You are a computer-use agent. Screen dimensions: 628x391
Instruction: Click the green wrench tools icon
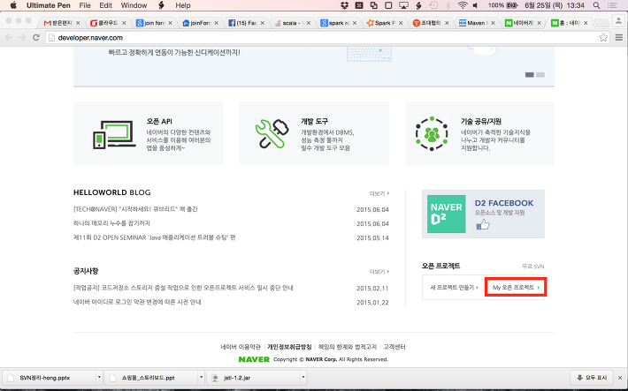pos(272,134)
